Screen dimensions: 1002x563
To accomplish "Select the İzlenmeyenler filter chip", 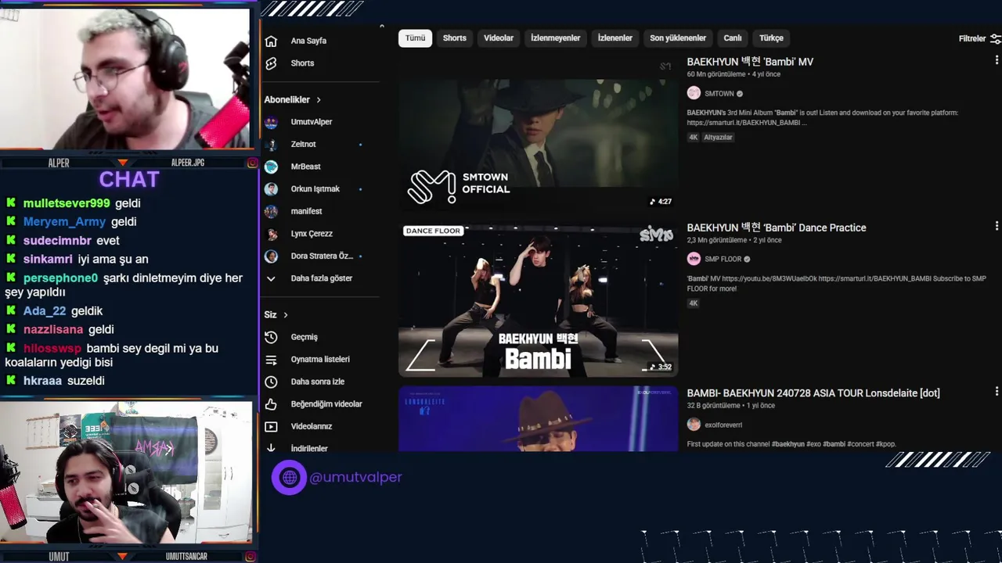I will (556, 38).
